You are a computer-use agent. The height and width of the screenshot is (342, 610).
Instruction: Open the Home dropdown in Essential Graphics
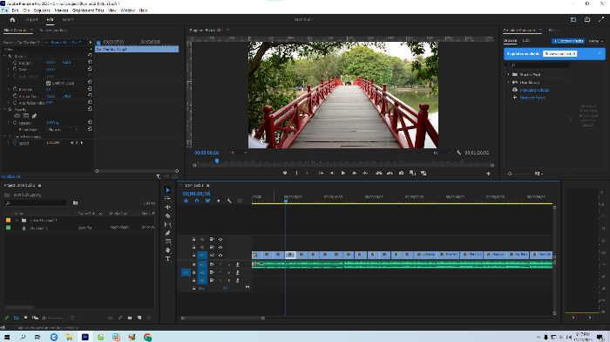pos(595,41)
